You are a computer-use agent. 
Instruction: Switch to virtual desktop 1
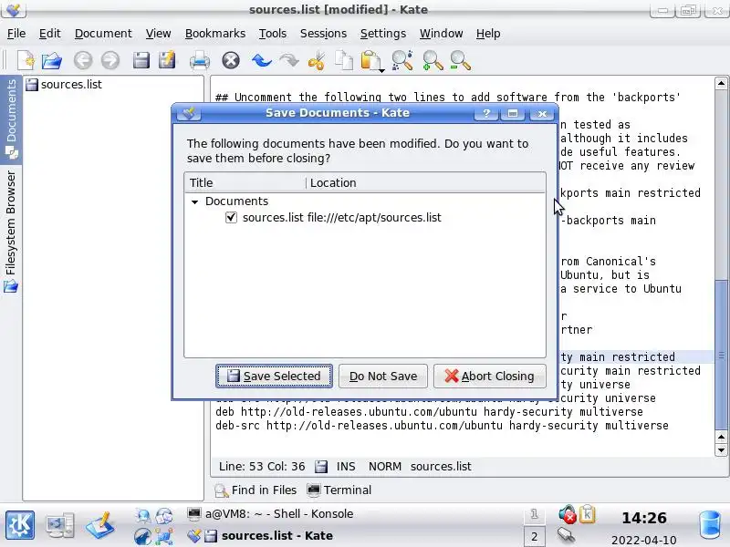pyautogui.click(x=534, y=514)
